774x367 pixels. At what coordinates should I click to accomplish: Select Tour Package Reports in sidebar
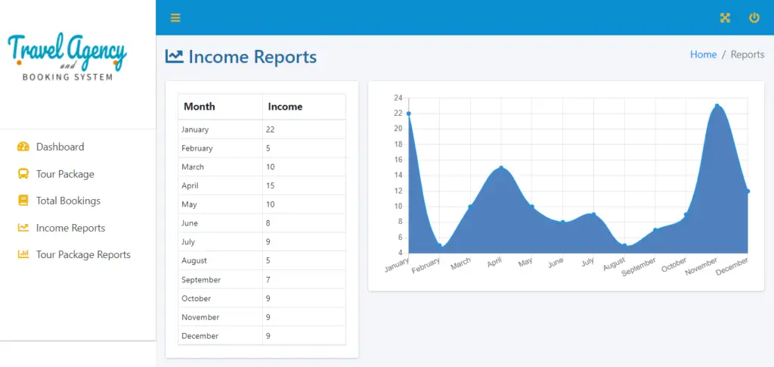[83, 255]
